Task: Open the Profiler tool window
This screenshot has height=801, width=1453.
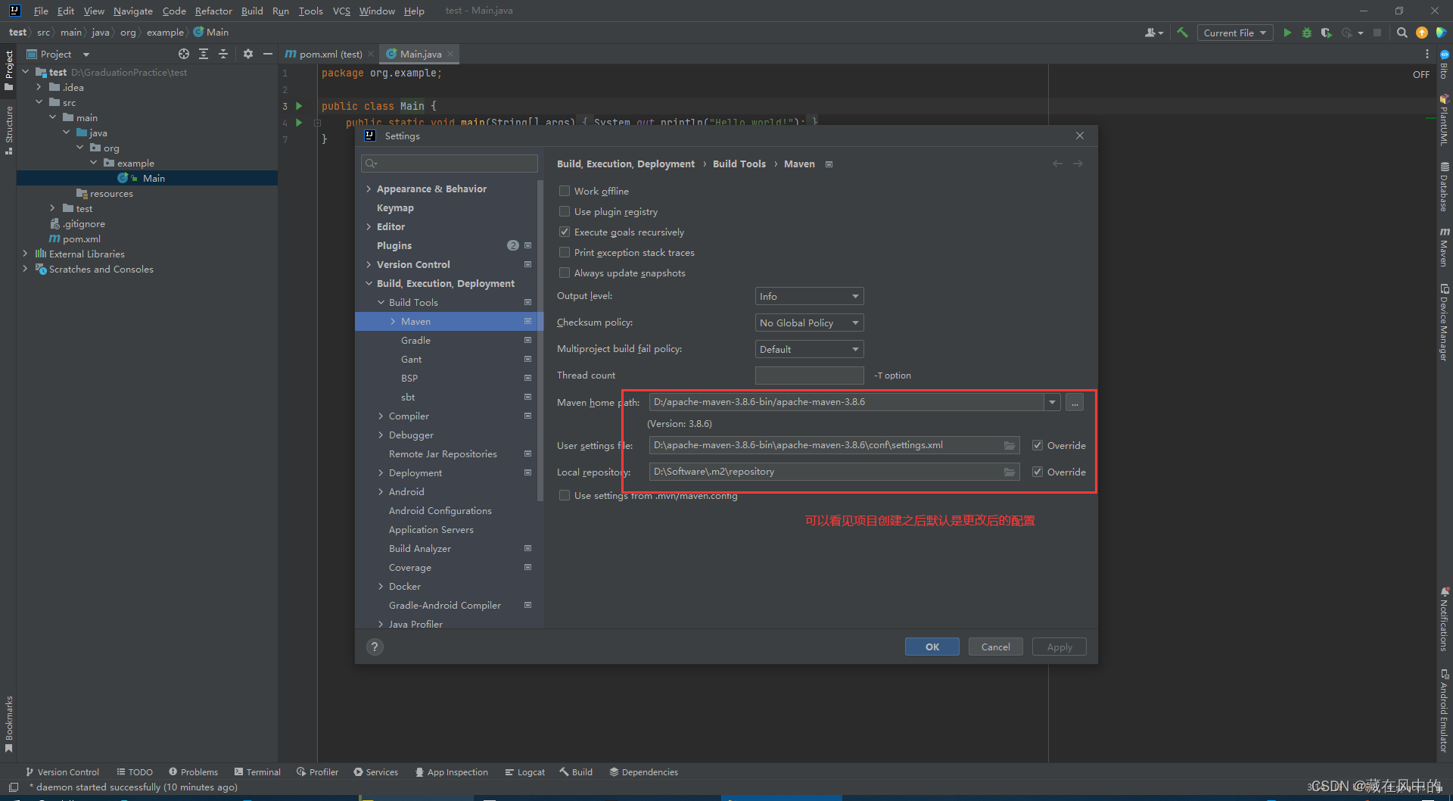Action: [x=317, y=771]
